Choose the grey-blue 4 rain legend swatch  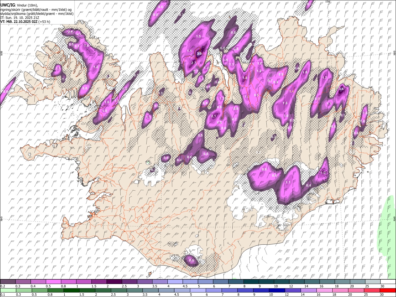[166, 290]
